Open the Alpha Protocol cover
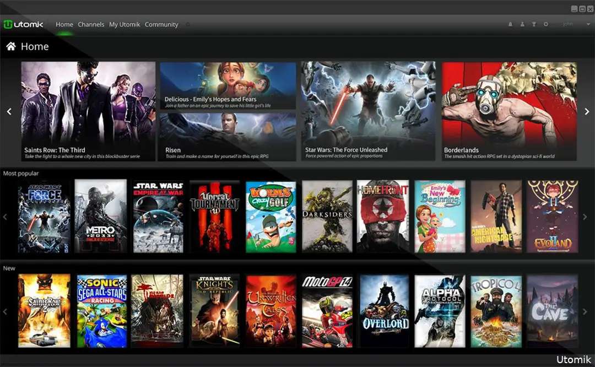595x367 pixels. click(440, 311)
